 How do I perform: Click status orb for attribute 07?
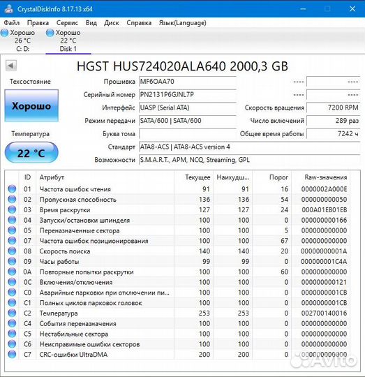(12, 240)
